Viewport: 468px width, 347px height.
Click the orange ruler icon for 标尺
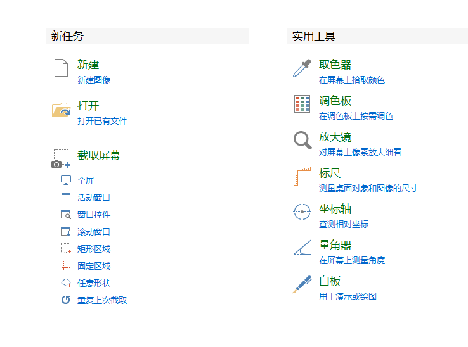coord(302,176)
